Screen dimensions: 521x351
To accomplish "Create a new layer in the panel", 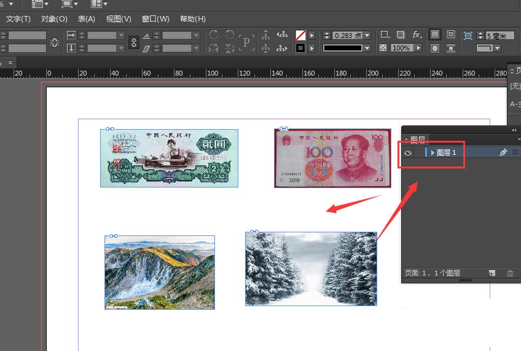I will coord(492,273).
